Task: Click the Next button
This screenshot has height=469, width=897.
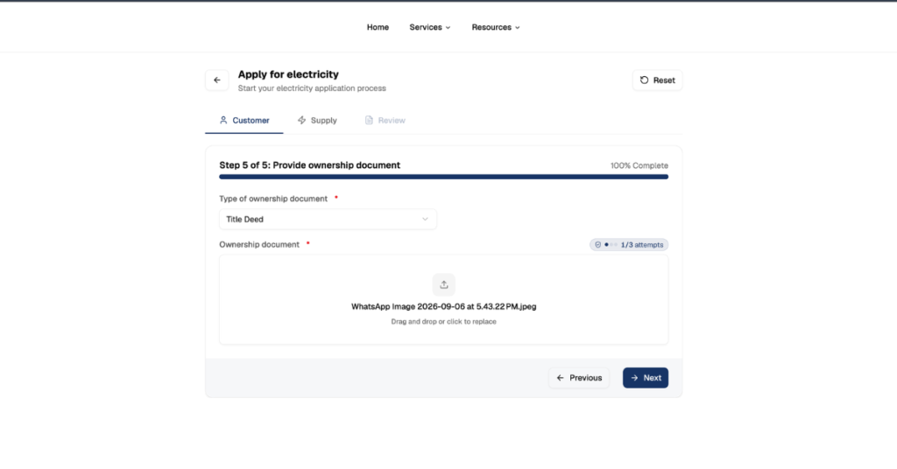Action: tap(646, 378)
